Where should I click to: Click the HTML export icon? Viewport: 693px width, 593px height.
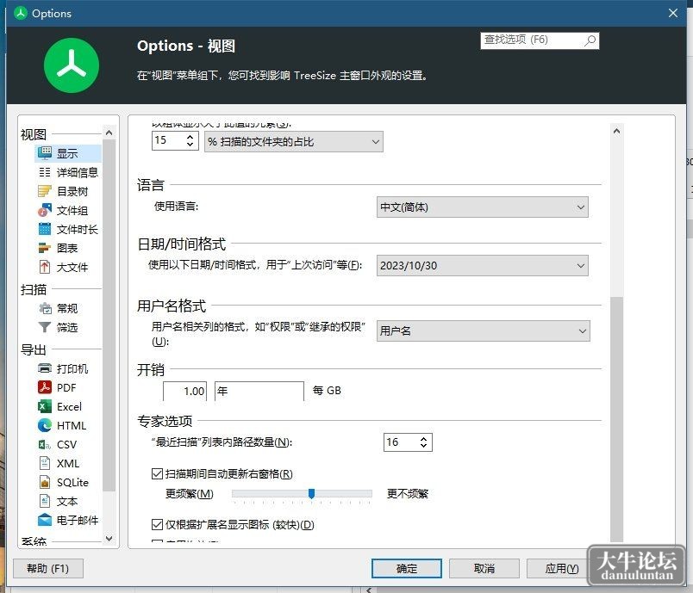(x=45, y=425)
